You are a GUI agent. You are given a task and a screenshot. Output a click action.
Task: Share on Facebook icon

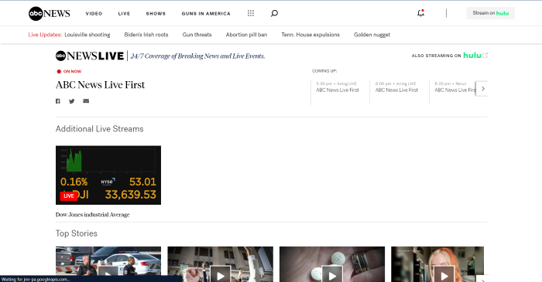[x=58, y=101]
